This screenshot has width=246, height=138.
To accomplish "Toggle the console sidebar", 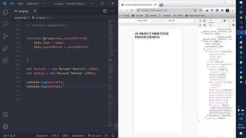I will pos(200,25).
